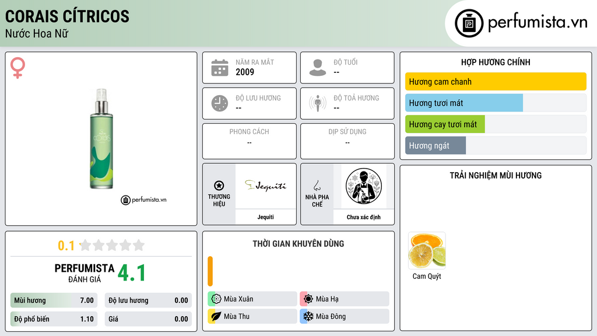The width and height of the screenshot is (597, 336).
Task: Click the clock icon beside Độ lưu hương
Action: coord(220,103)
